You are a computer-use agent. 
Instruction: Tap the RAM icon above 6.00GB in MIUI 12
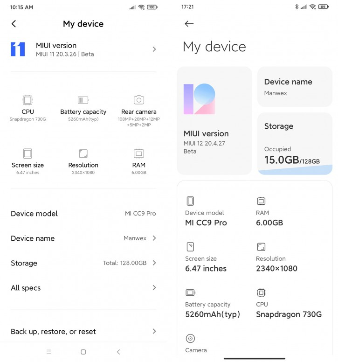tap(261, 201)
